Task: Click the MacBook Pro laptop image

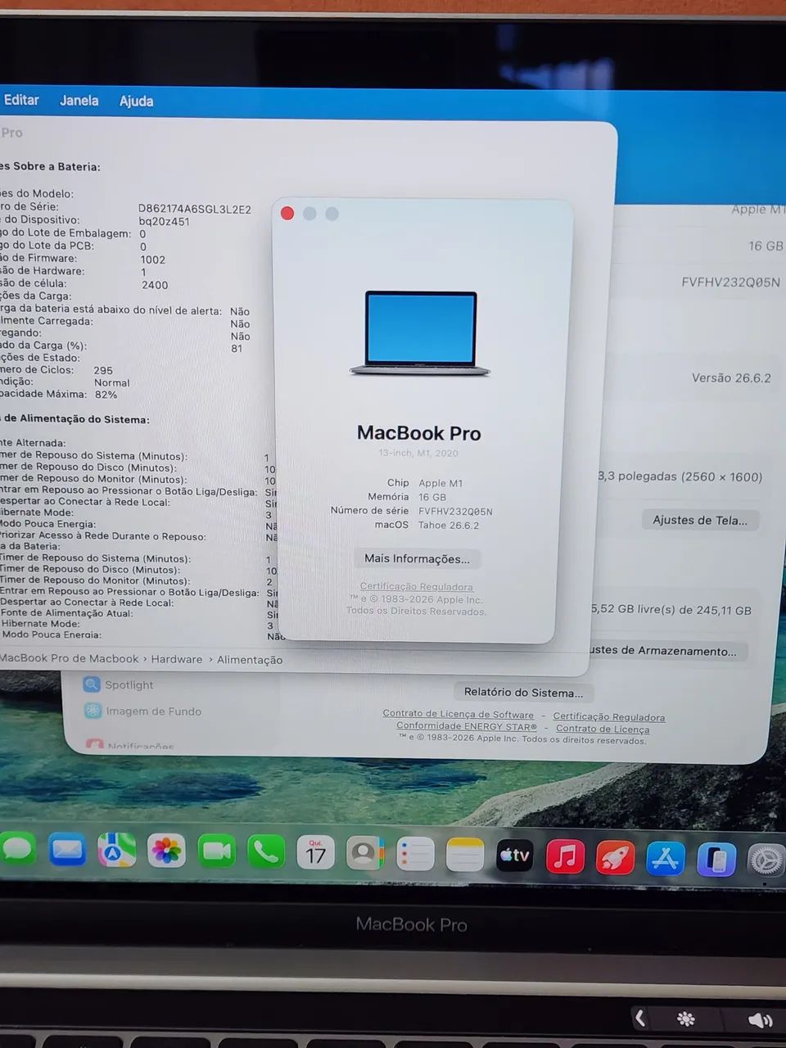Action: click(420, 333)
